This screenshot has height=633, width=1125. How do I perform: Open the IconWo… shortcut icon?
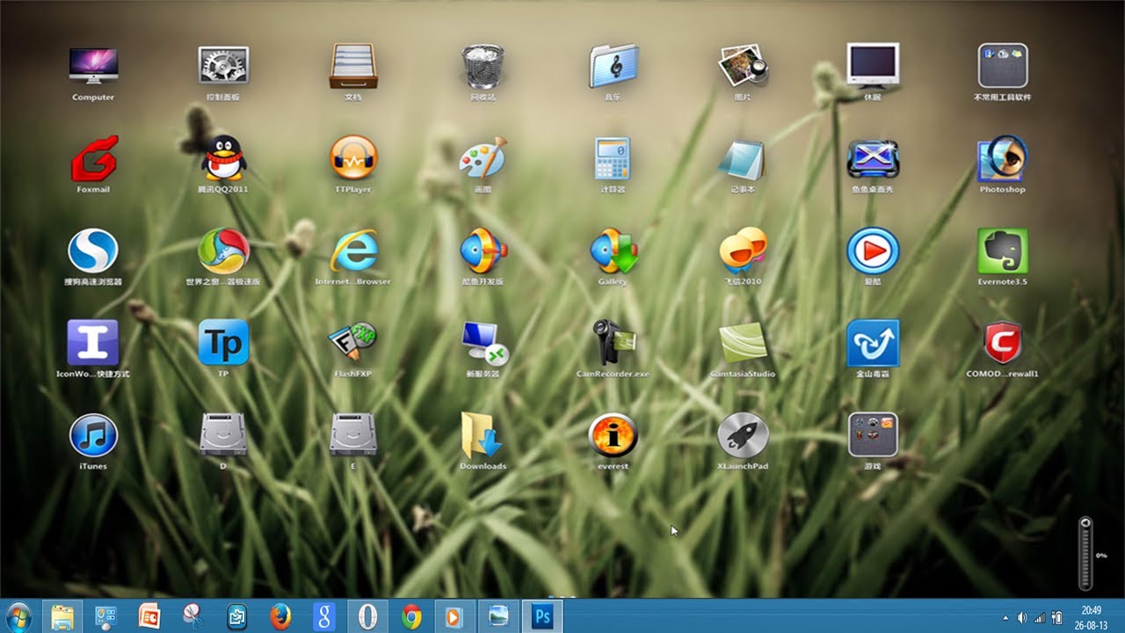pyautogui.click(x=93, y=344)
